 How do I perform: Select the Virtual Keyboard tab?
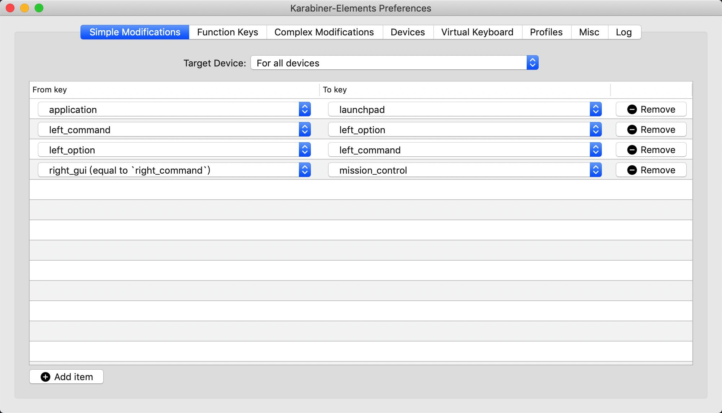(477, 32)
